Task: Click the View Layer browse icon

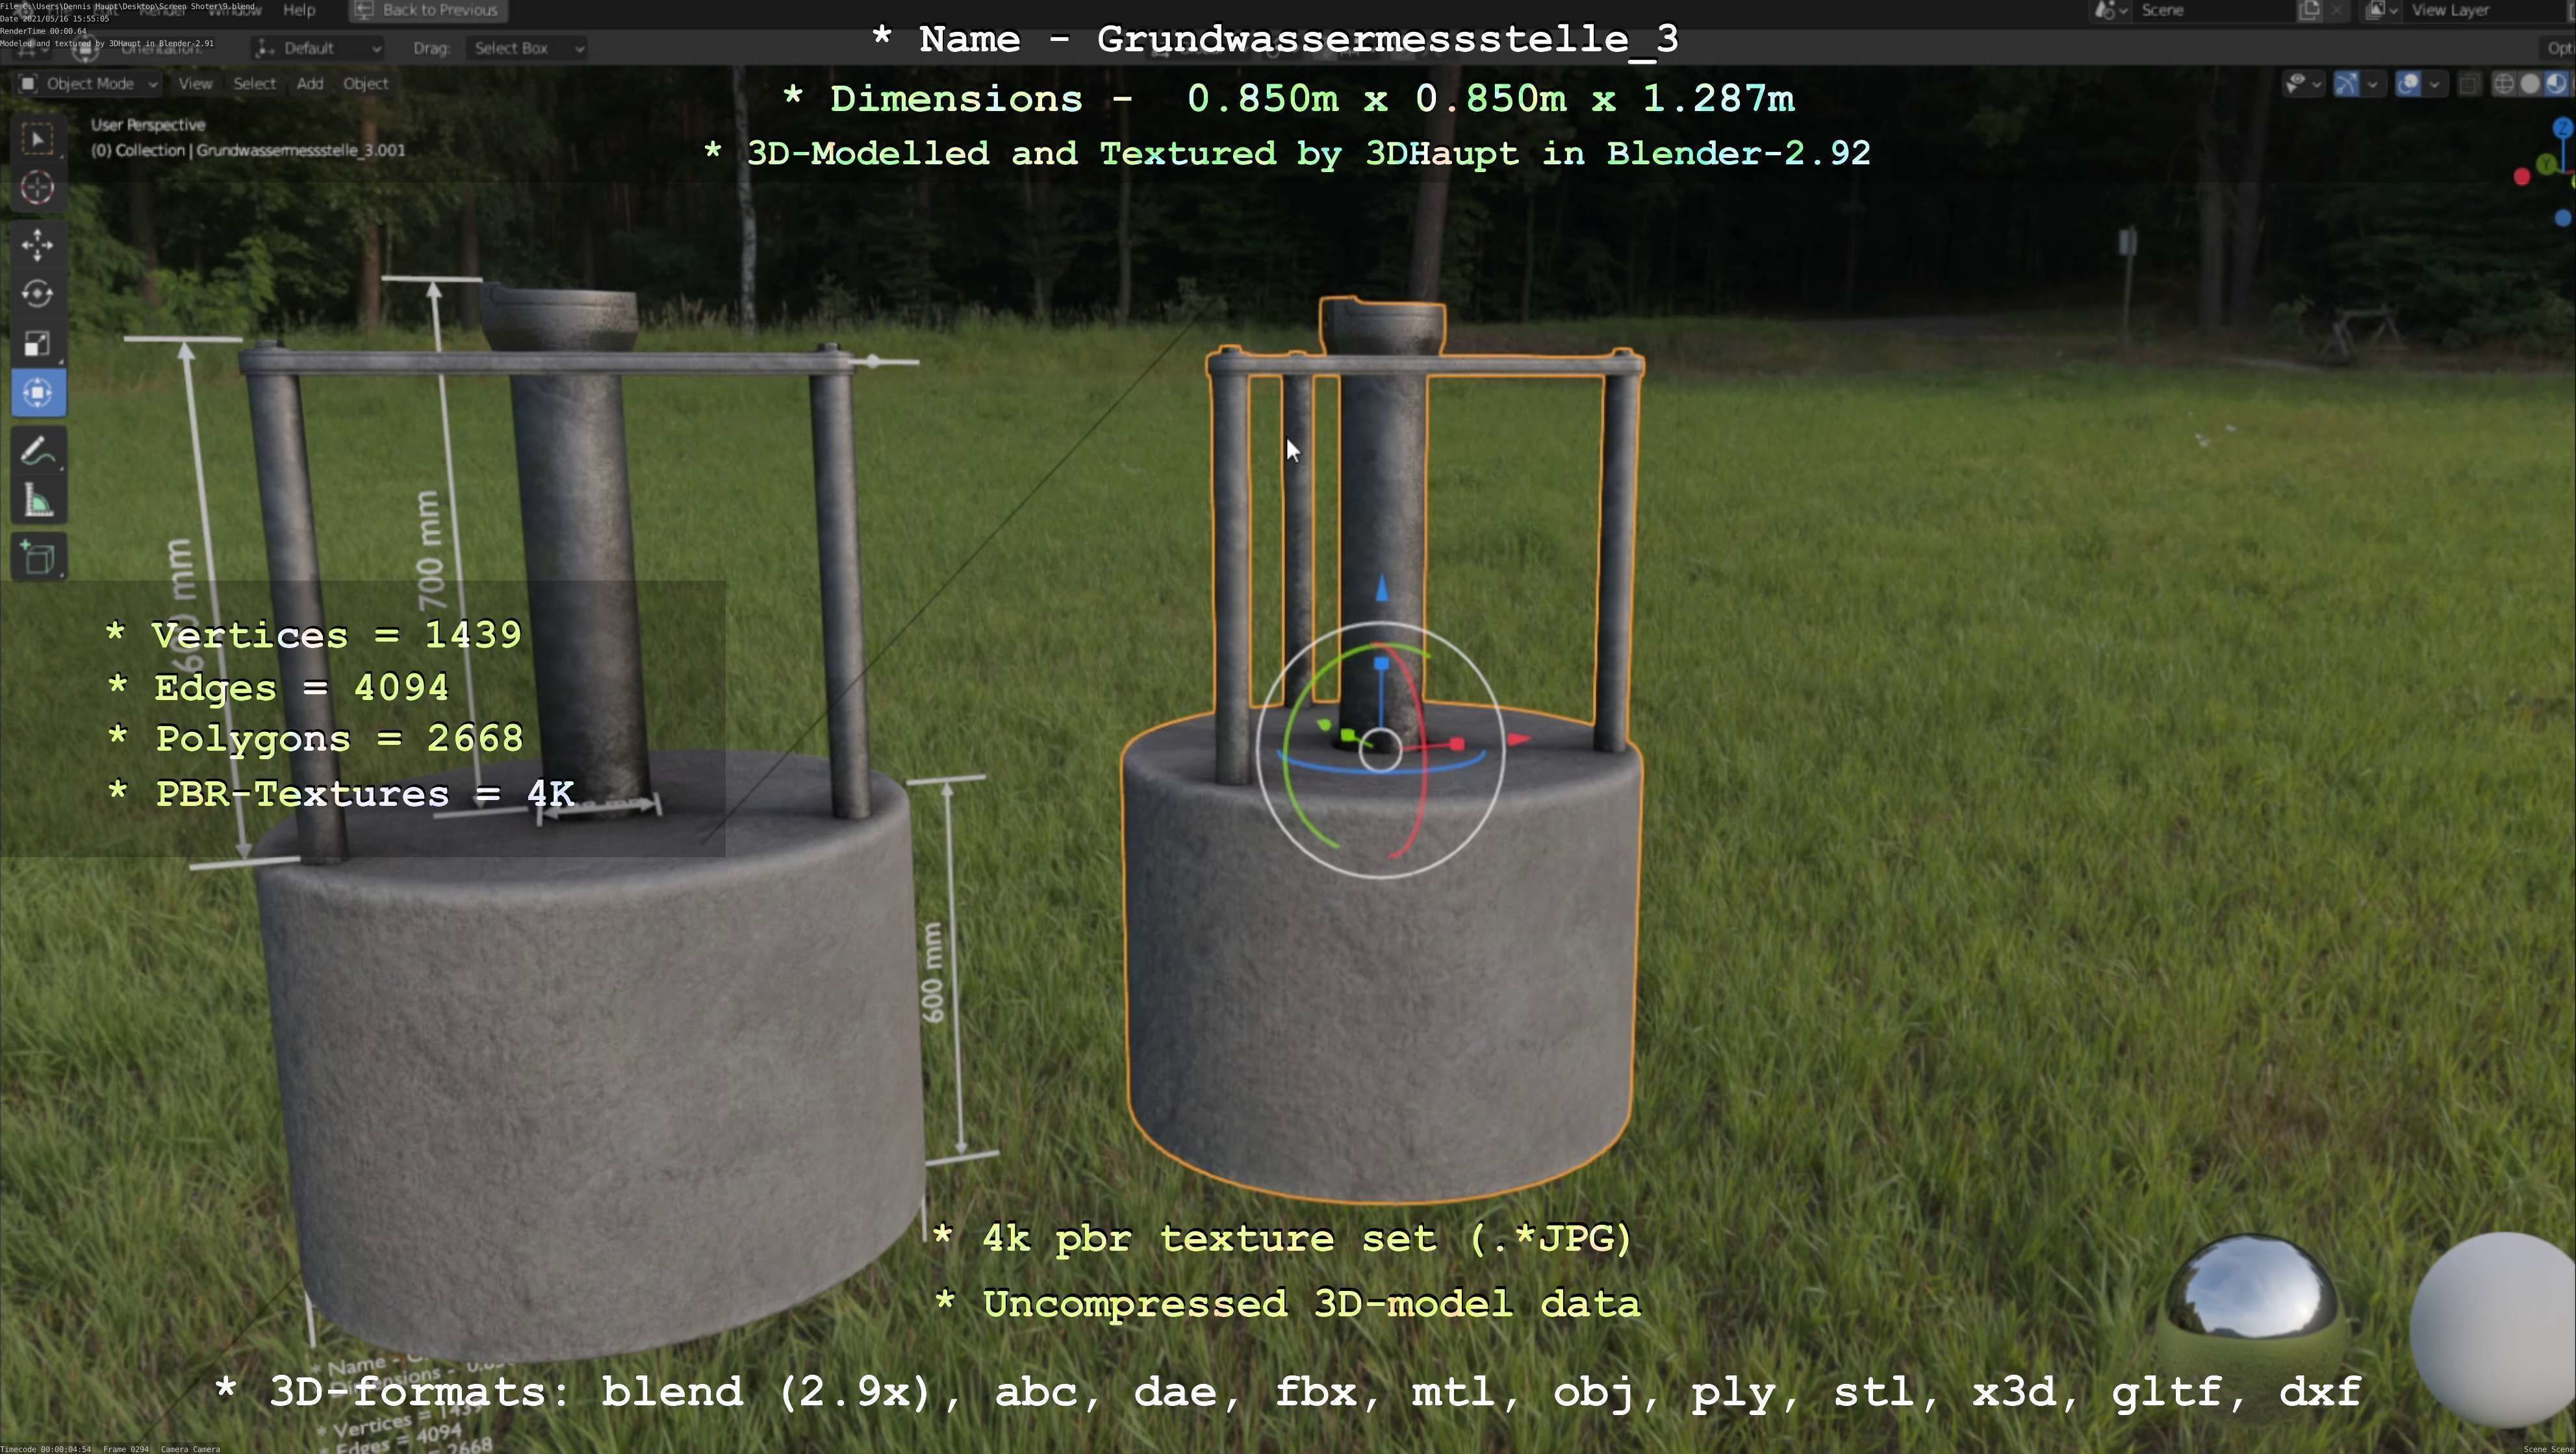Action: coord(2381,10)
